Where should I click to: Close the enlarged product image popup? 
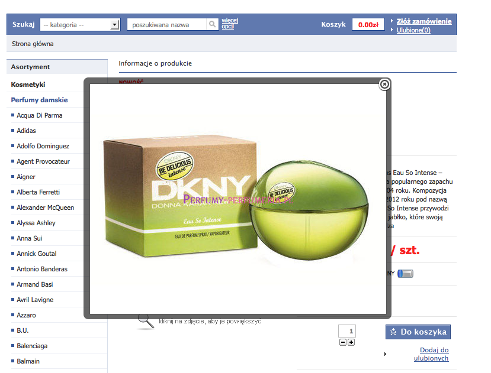[x=384, y=85]
